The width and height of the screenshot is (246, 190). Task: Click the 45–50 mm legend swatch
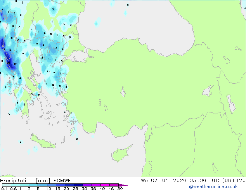pos(114,185)
